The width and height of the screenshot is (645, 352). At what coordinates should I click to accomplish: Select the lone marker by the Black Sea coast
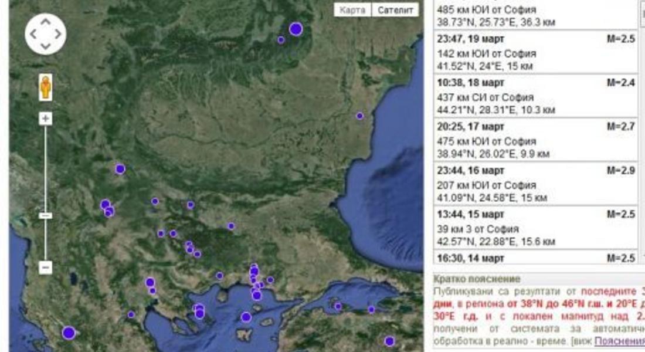(x=360, y=116)
